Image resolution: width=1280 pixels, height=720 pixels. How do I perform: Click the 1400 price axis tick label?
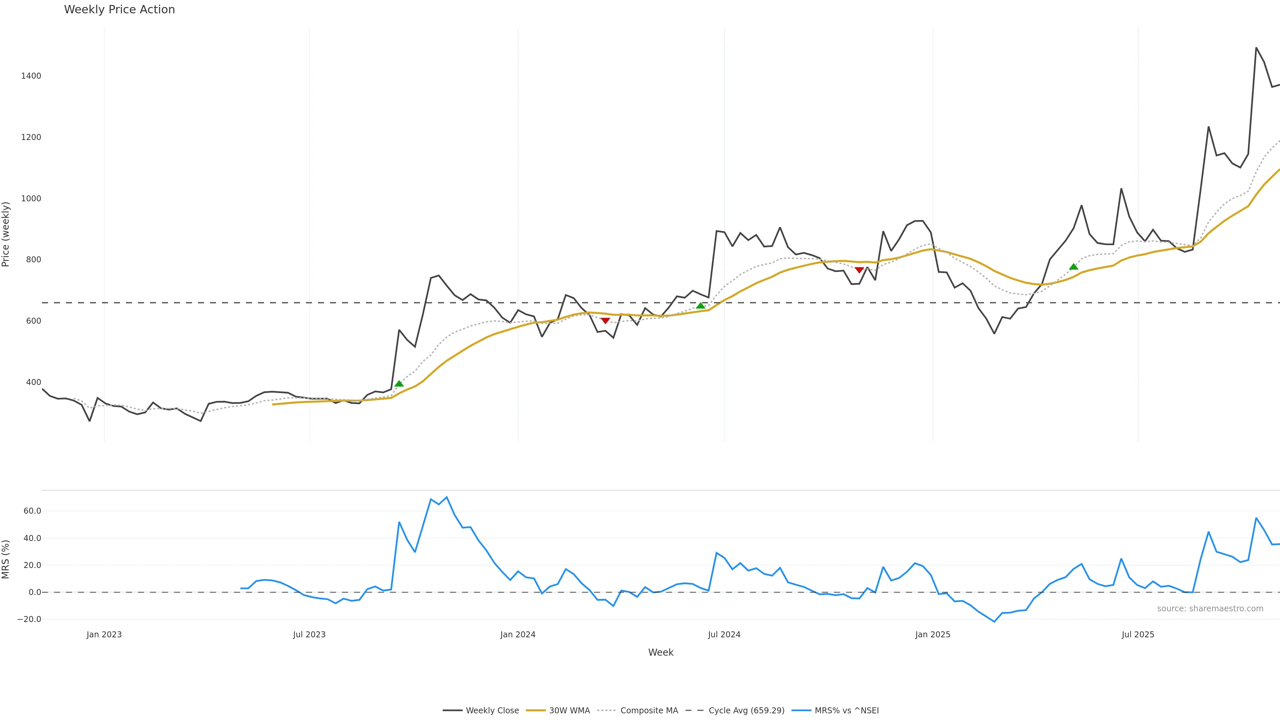pos(31,76)
